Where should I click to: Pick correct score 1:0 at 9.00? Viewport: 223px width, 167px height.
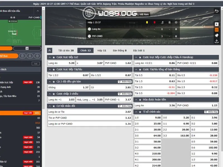tap(148, 118)
